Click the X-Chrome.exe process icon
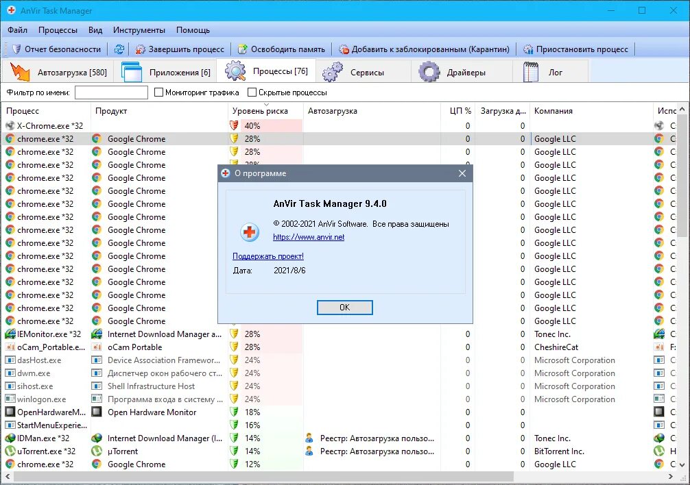The width and height of the screenshot is (690, 485). click(x=10, y=125)
